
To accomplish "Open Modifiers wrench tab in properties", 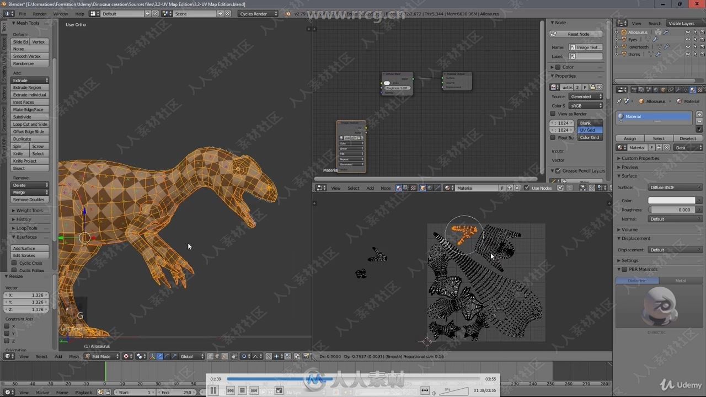I will point(678,90).
